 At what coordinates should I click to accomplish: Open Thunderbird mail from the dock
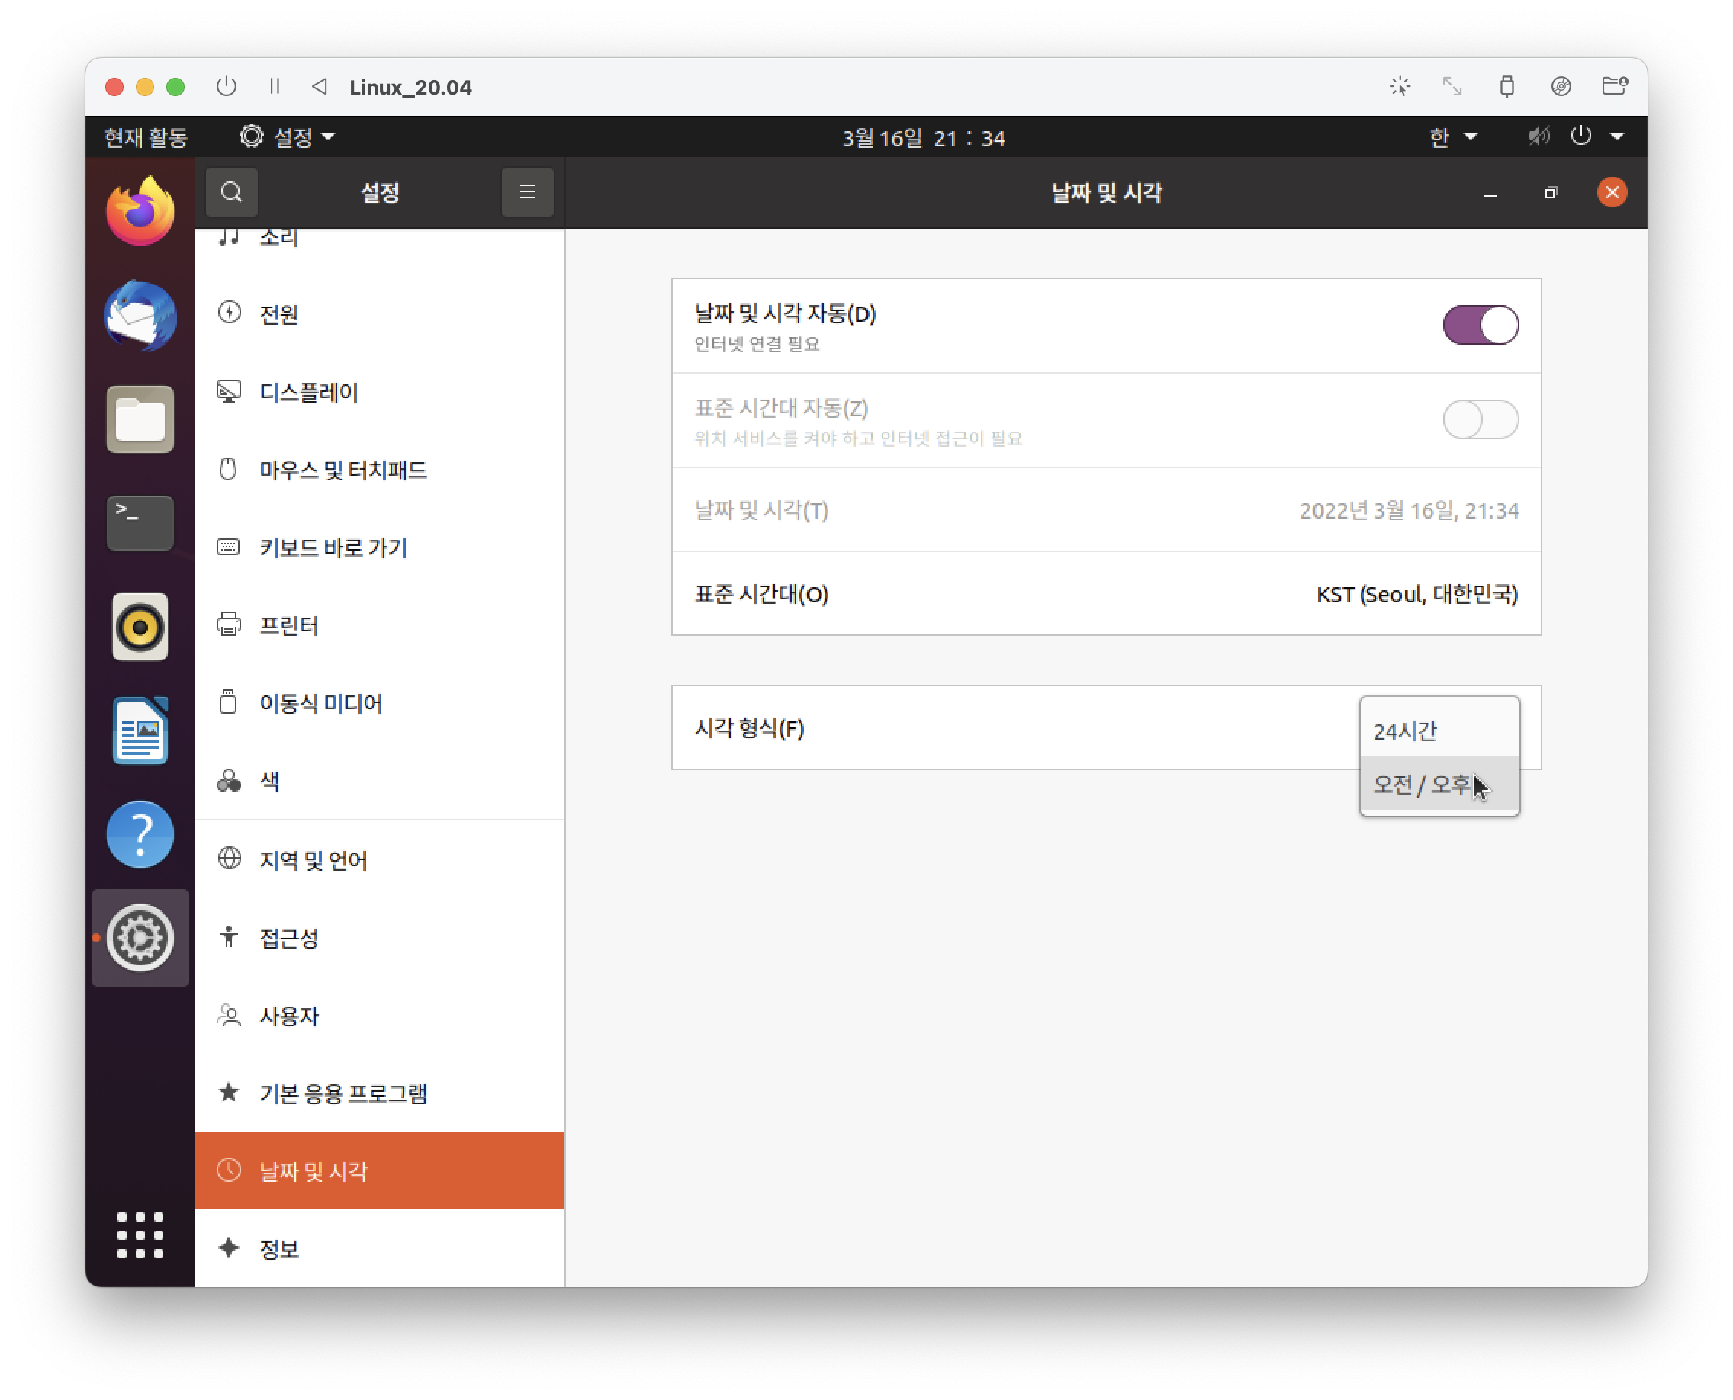tap(140, 316)
